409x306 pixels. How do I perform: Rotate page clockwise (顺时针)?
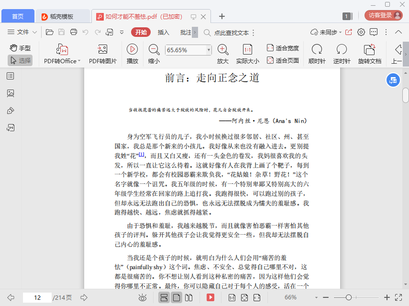pos(317,54)
